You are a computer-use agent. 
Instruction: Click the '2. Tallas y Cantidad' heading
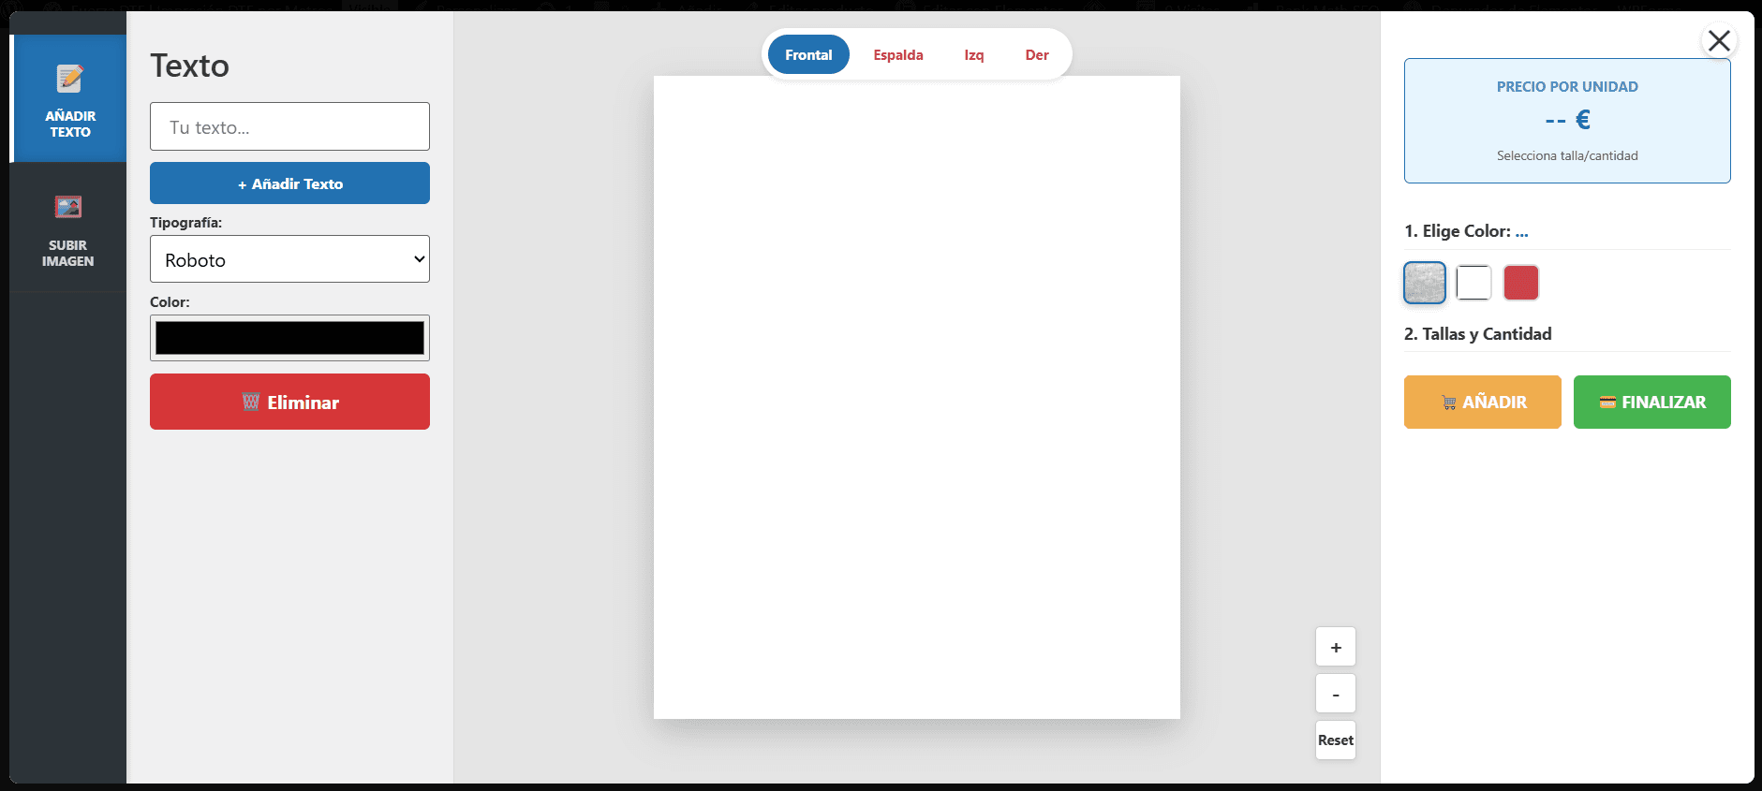coord(1478,334)
